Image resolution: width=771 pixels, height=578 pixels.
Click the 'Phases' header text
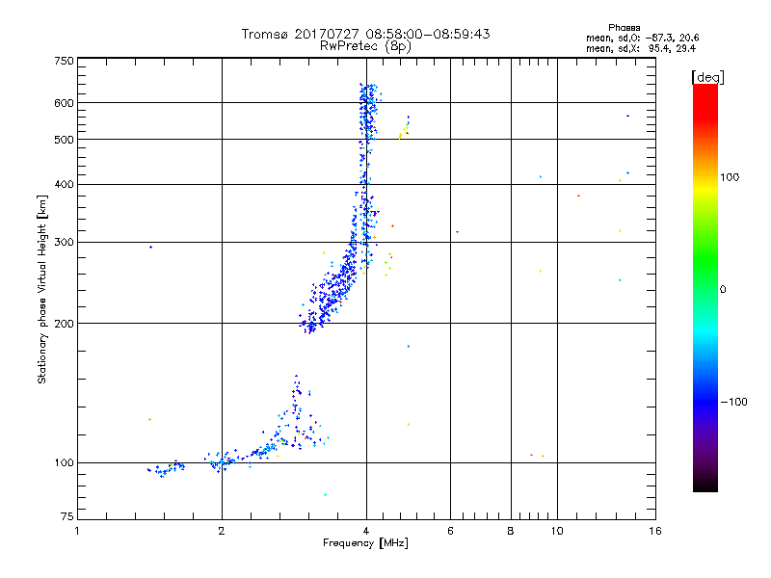click(x=624, y=28)
